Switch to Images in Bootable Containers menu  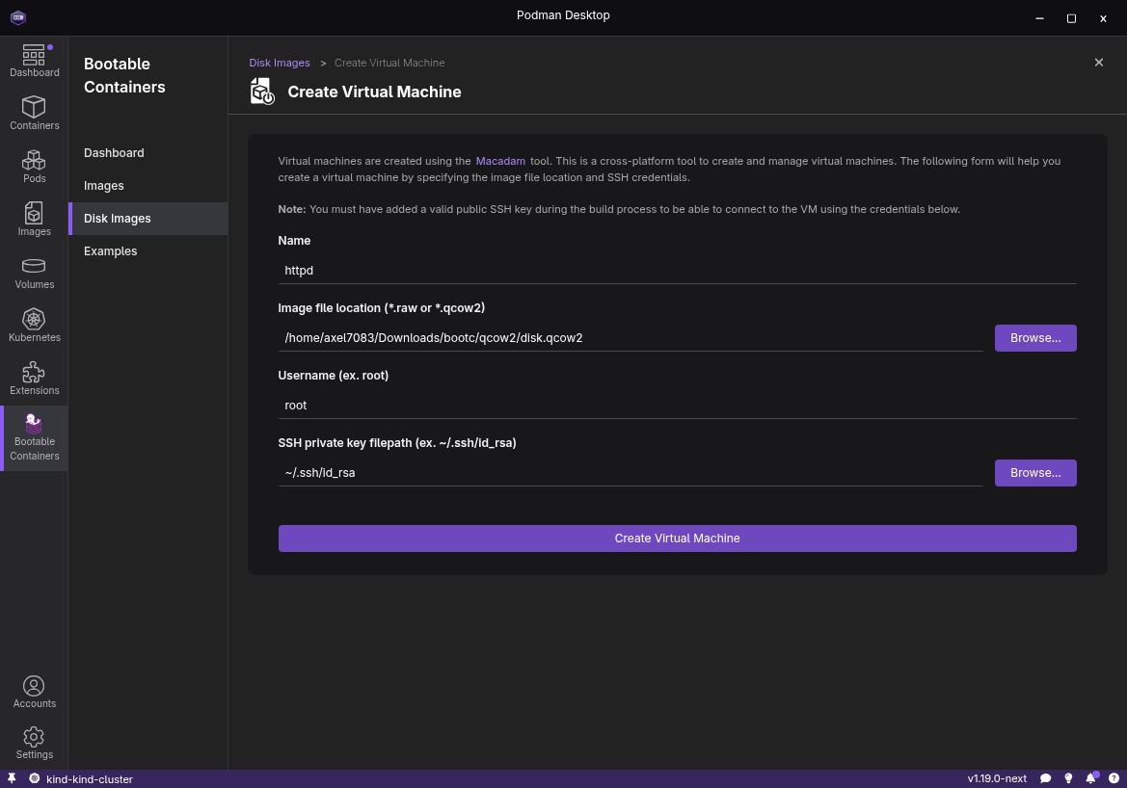(x=104, y=186)
